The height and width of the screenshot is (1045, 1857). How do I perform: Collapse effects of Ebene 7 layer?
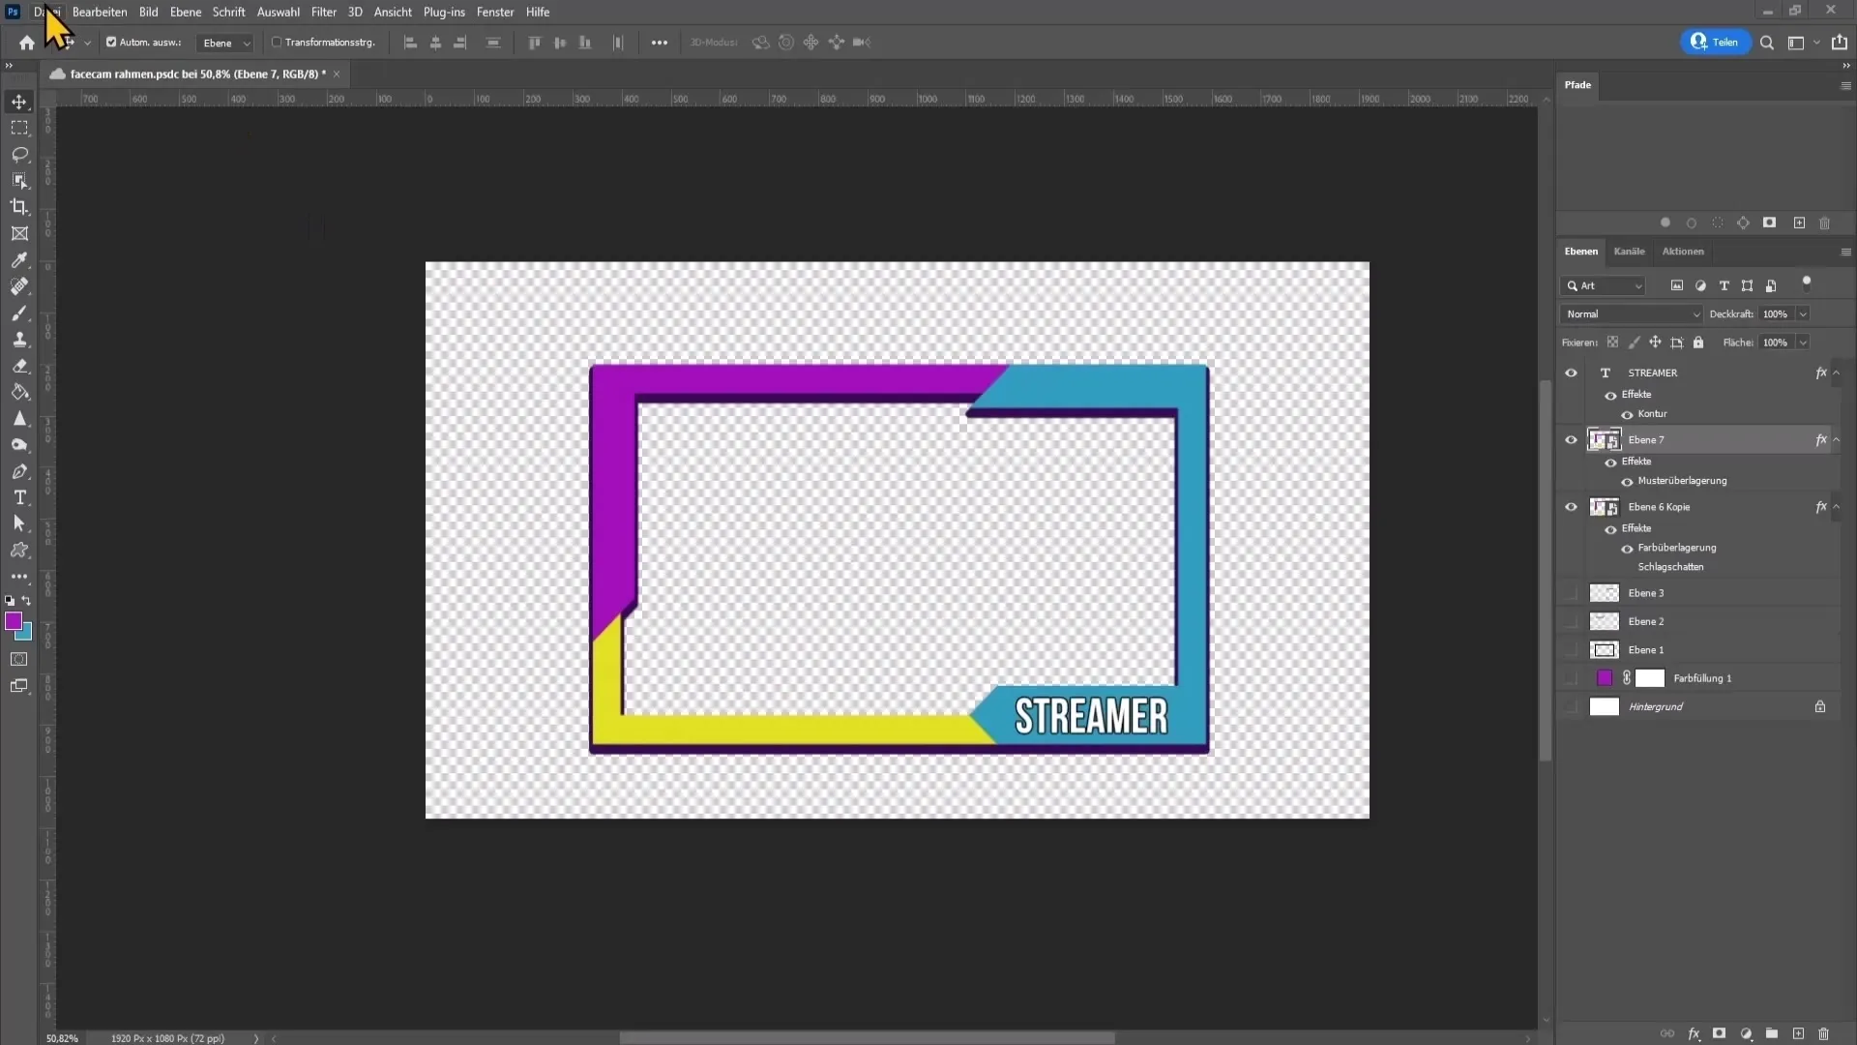pyautogui.click(x=1837, y=439)
